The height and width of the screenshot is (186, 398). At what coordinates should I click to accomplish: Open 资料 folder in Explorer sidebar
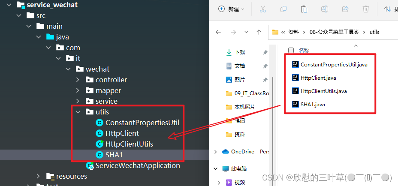click(235, 134)
